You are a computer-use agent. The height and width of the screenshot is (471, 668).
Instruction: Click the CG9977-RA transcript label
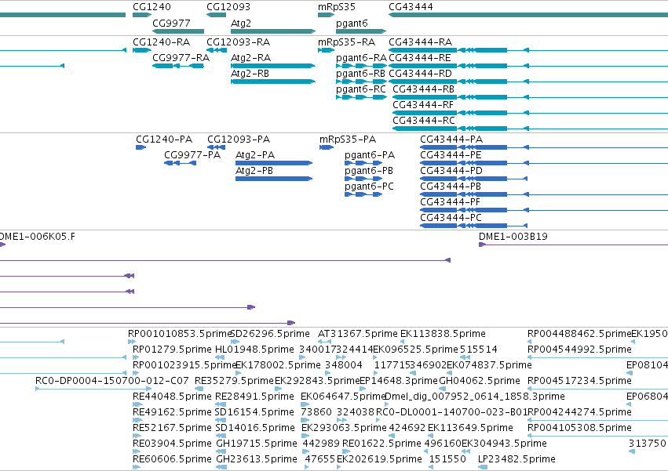tap(181, 58)
